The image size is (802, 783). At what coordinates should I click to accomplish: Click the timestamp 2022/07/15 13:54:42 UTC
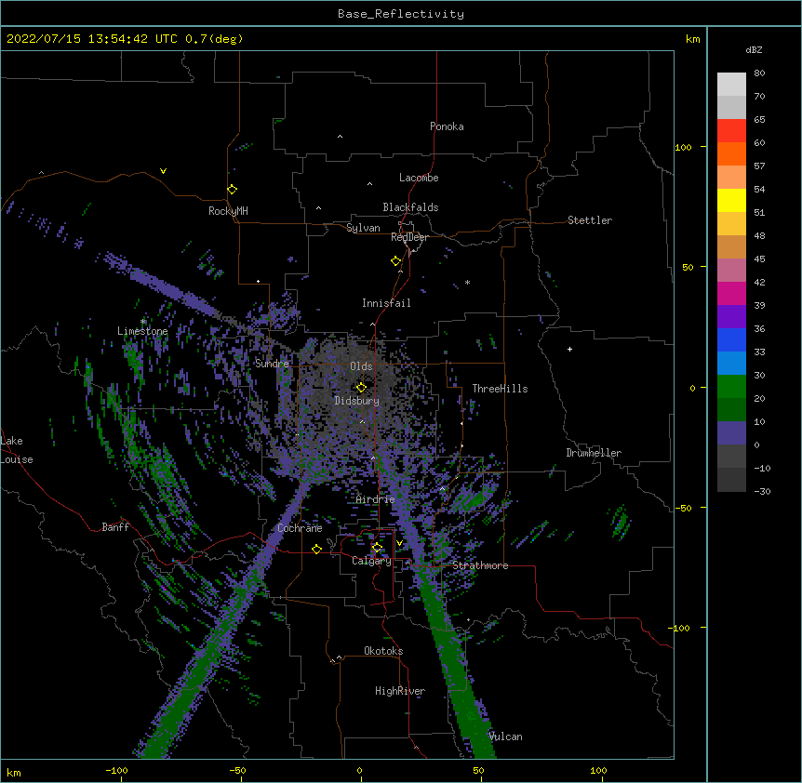pos(93,39)
